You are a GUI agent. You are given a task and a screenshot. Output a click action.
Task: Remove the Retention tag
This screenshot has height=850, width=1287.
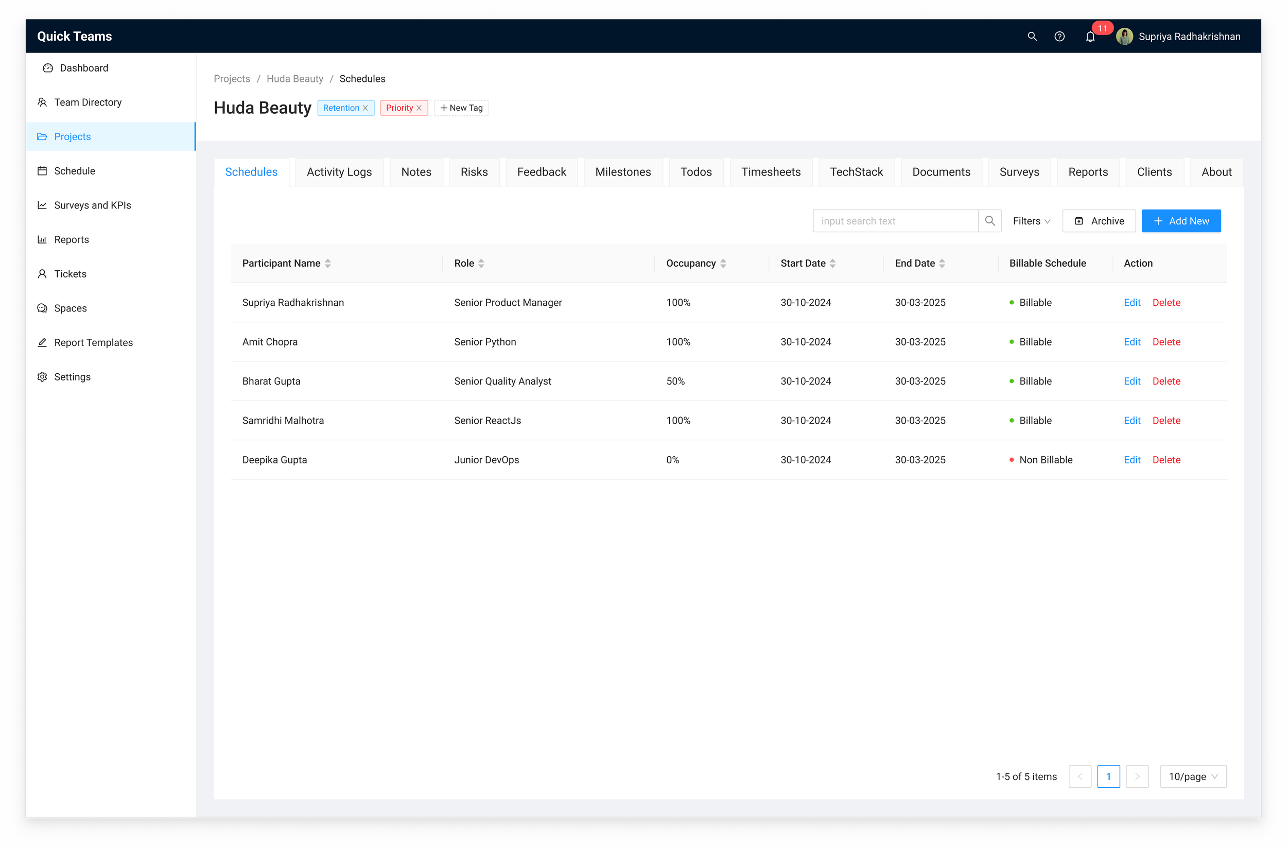[x=365, y=108]
